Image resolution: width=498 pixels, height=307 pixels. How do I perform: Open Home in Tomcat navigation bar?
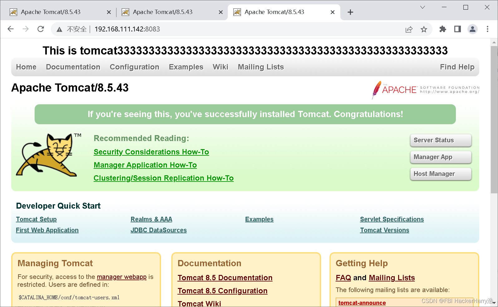(x=26, y=67)
